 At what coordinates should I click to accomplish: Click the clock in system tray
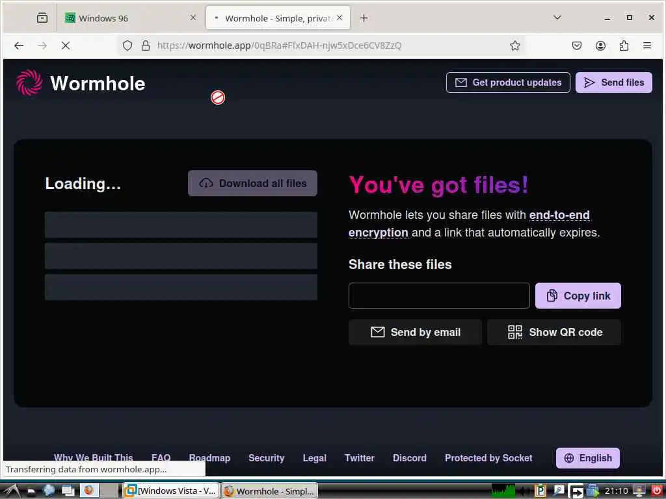coord(617,491)
